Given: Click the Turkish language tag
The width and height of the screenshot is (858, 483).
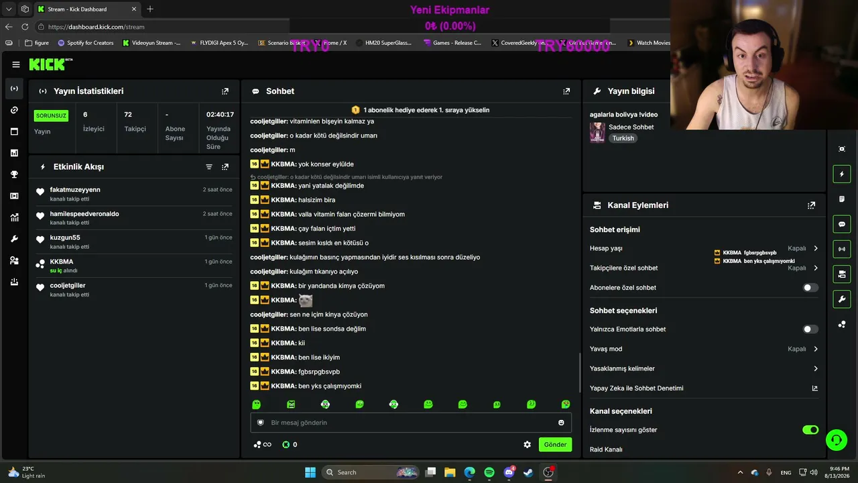Looking at the screenshot, I should coord(623,138).
